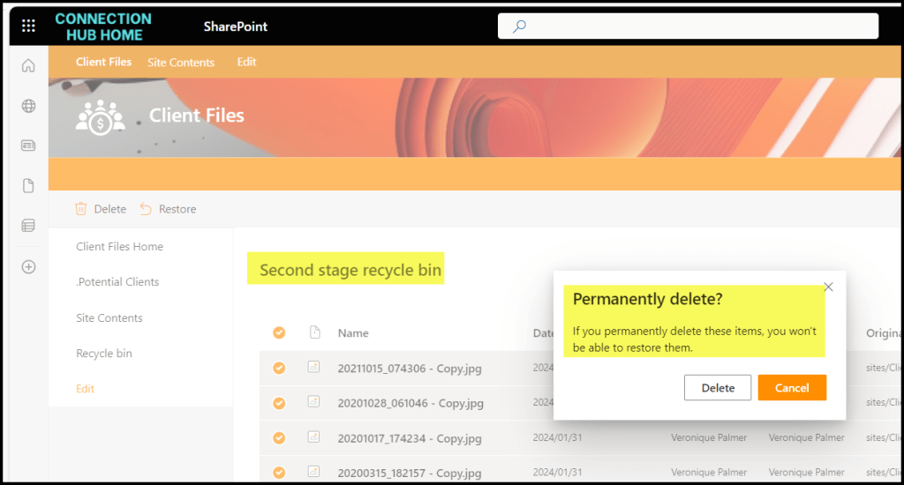Viewport: 904px width, 485px height.
Task: Click the news icon in left rail
Action: coord(28,145)
